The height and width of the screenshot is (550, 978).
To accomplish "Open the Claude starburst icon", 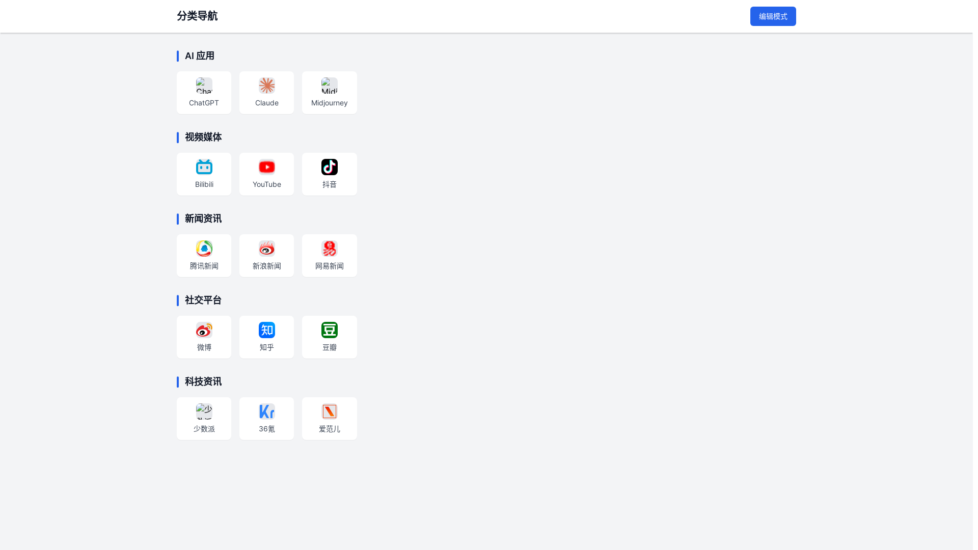I will click(266, 86).
